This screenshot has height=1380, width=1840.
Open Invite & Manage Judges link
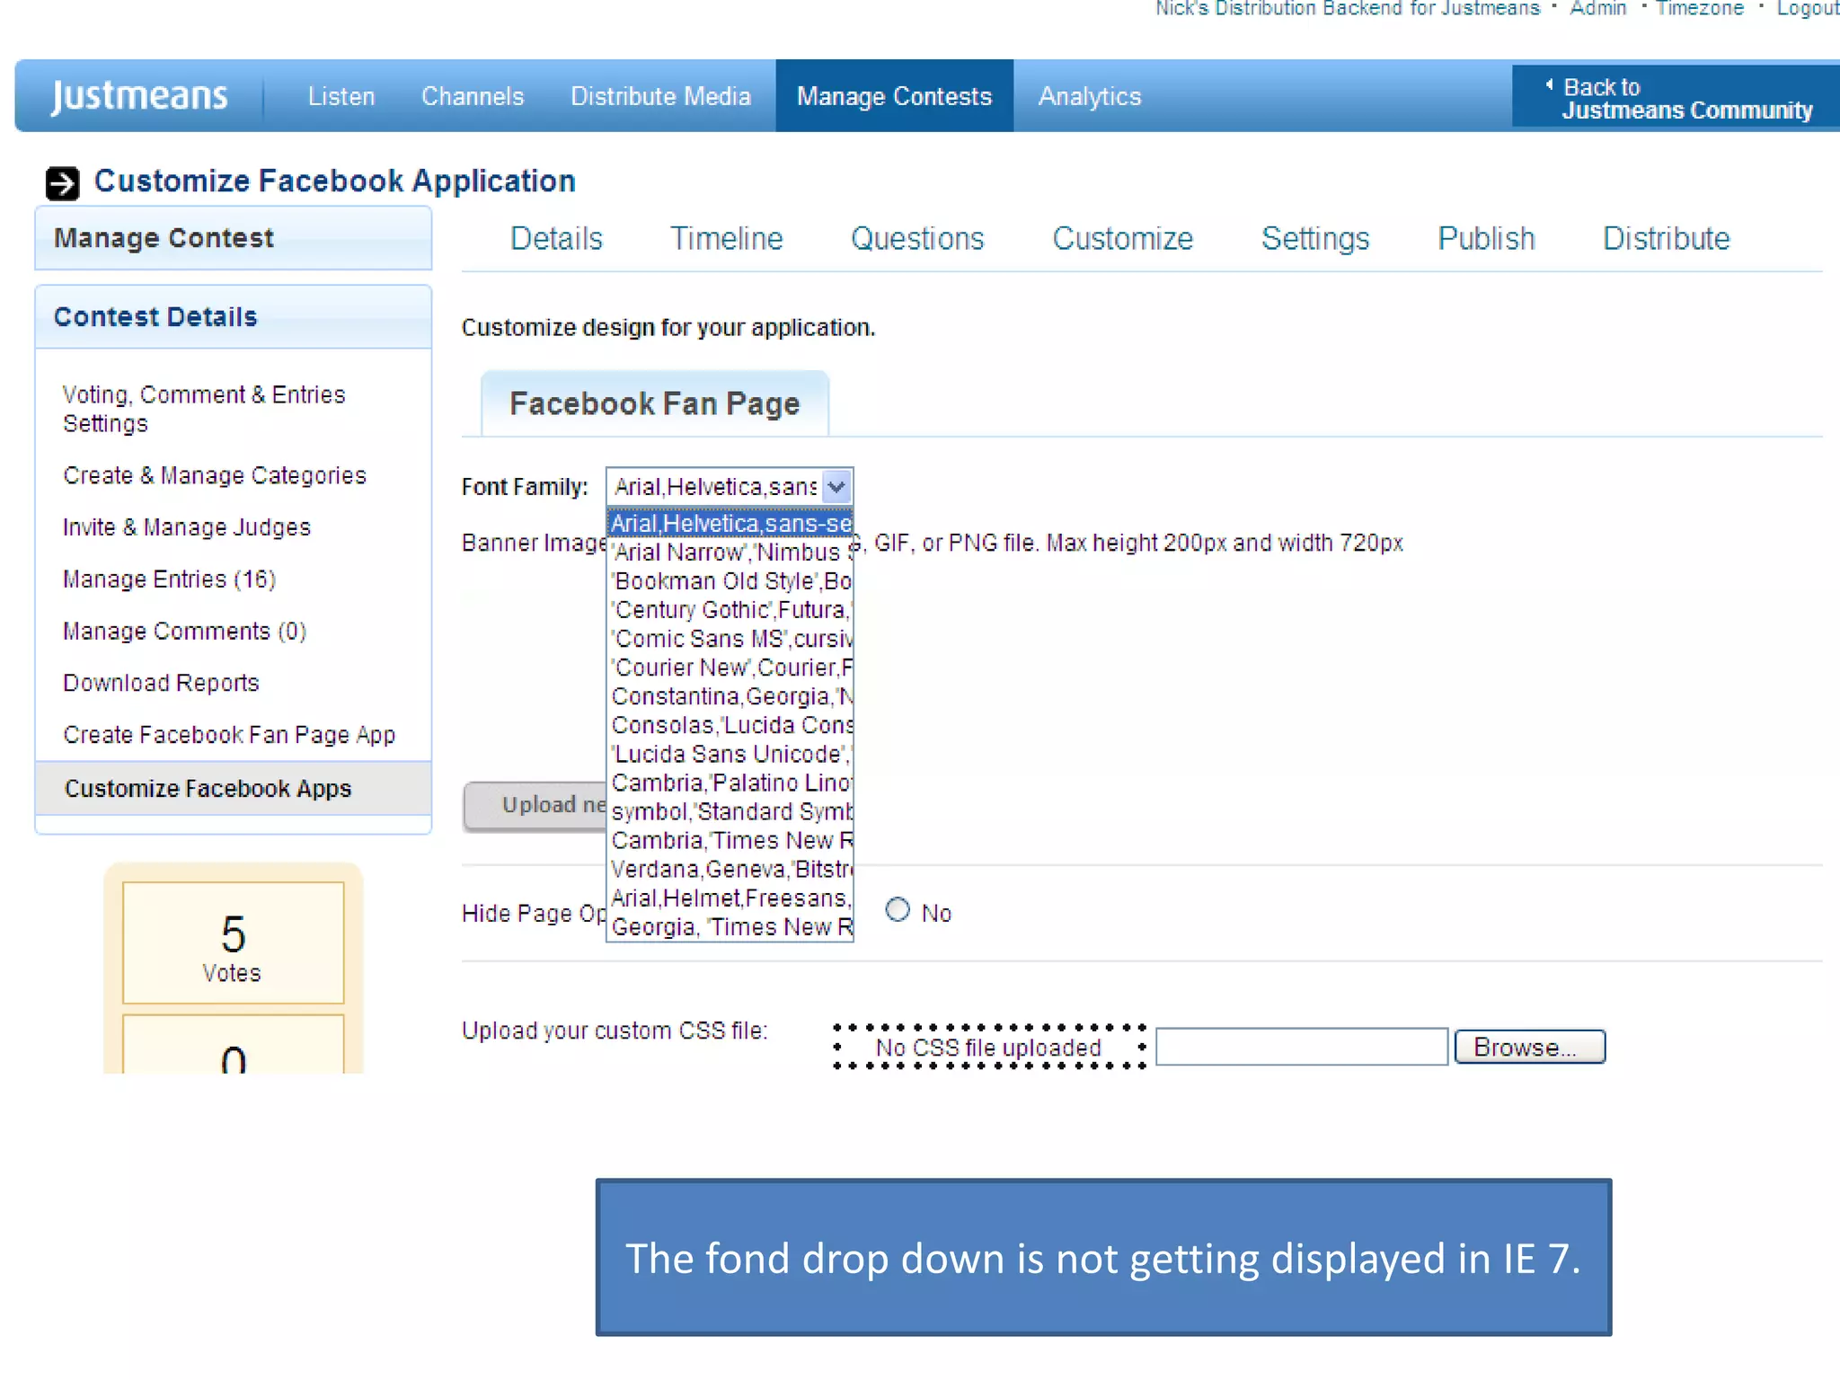187,527
